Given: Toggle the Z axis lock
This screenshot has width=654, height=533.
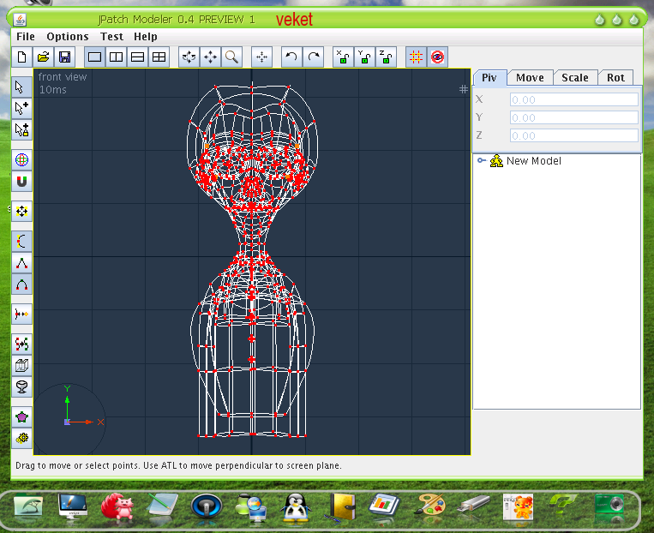Looking at the screenshot, I should click(x=386, y=57).
